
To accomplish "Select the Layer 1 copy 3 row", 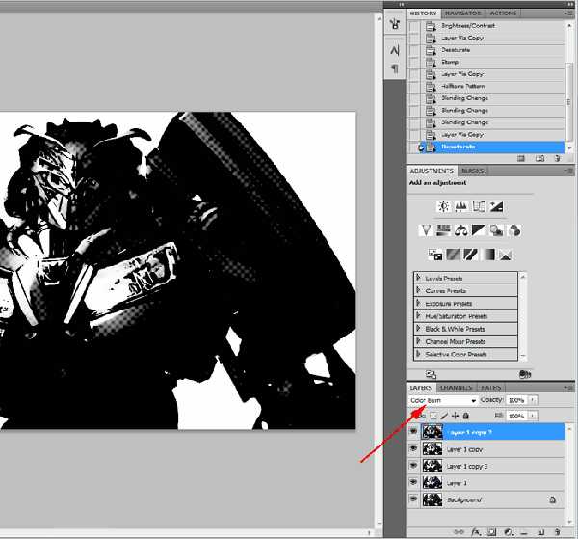I will click(x=486, y=466).
